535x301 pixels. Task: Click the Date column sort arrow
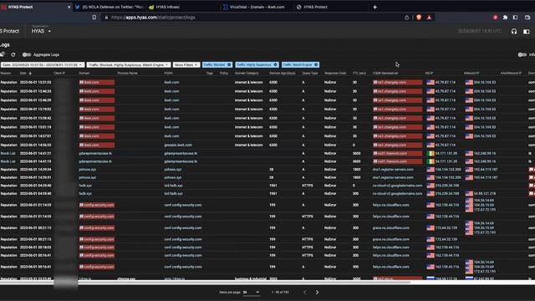30,74
